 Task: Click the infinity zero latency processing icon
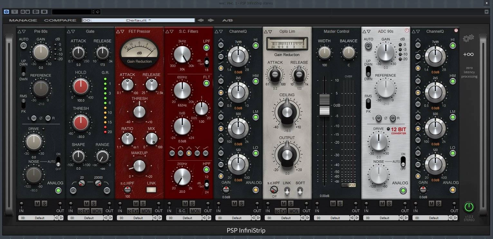click(469, 55)
